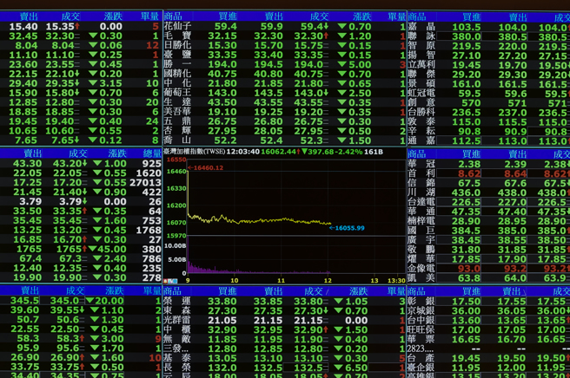Viewport: 570px width, 378px height.
Task: Click the 國精化 stock name
Action: click(177, 74)
